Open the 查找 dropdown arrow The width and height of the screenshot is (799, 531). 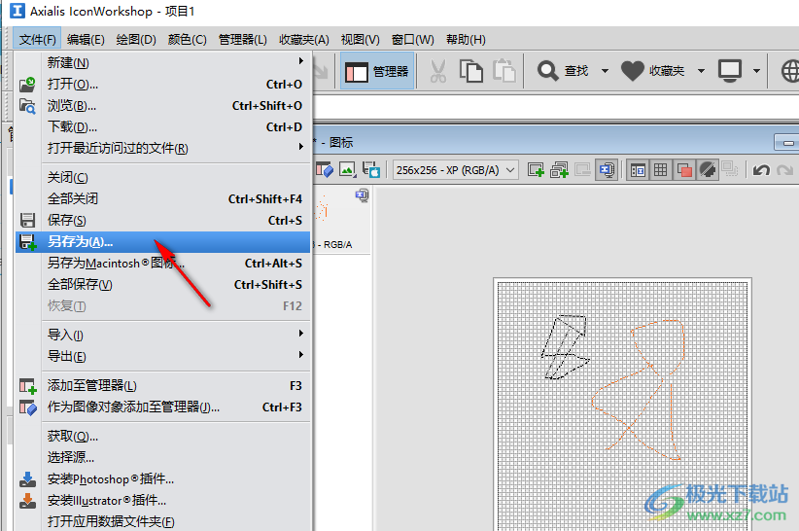pos(605,71)
